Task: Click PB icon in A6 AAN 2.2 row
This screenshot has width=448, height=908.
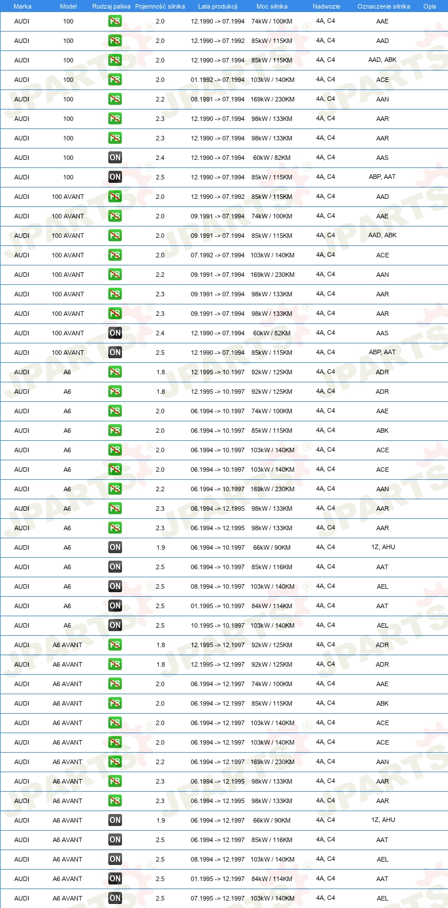Action: [115, 489]
